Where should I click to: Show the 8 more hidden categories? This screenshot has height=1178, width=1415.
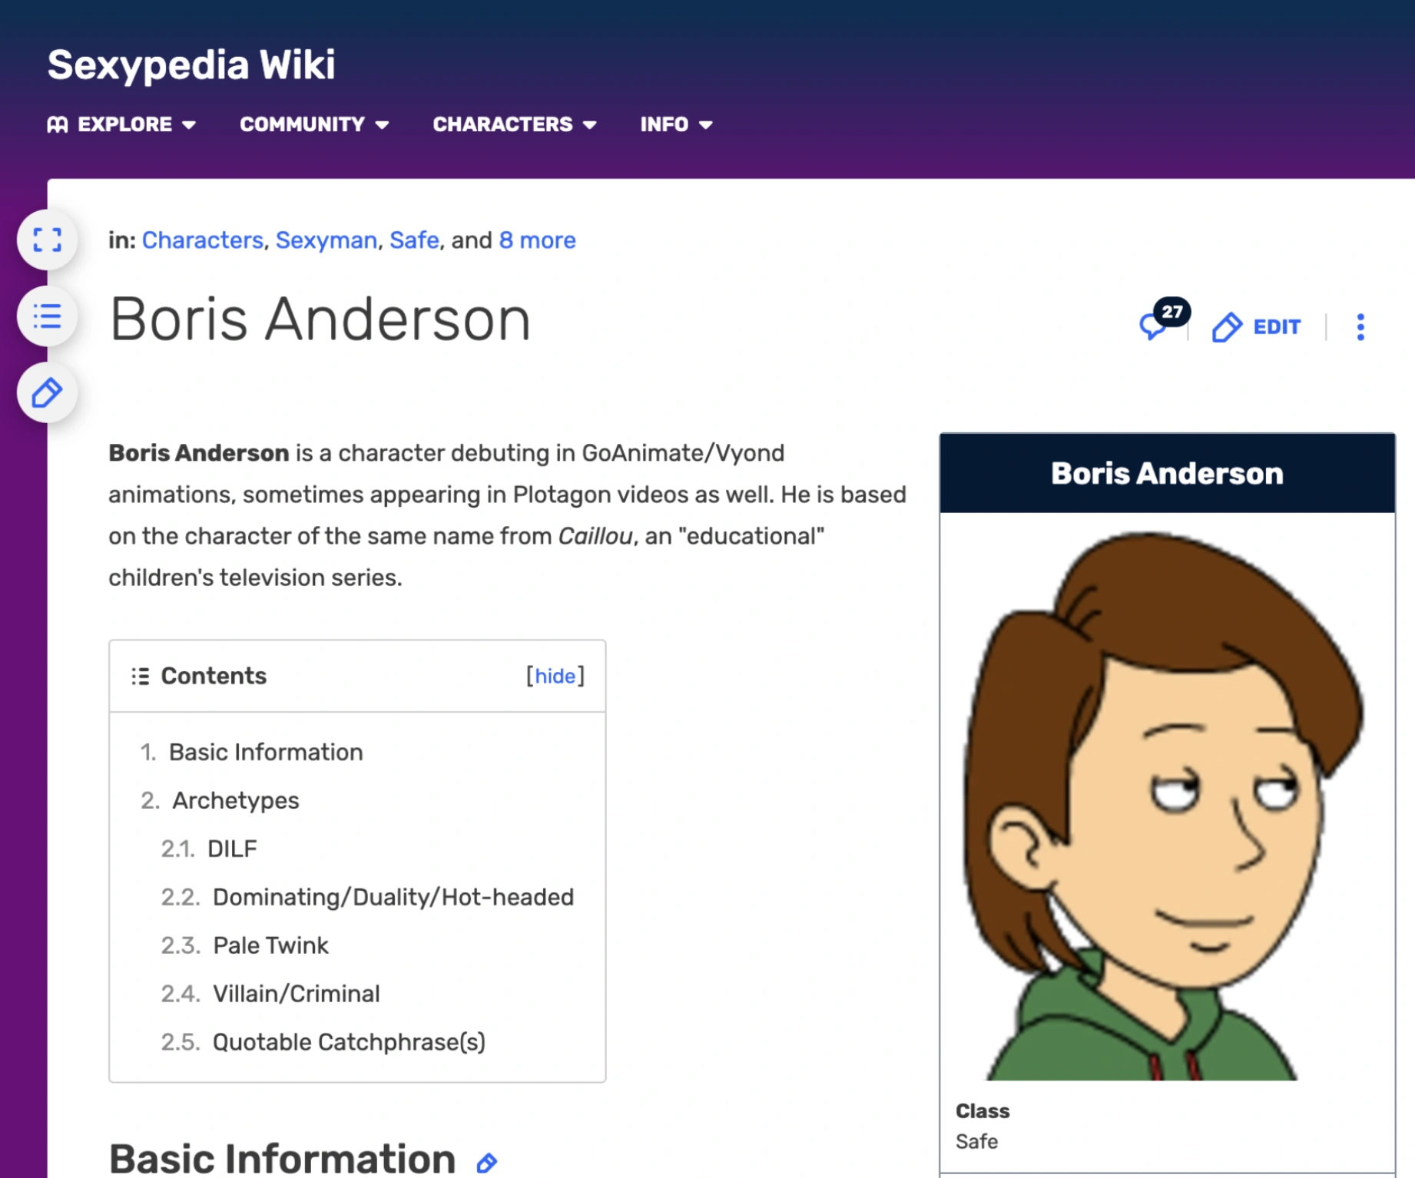tap(536, 240)
